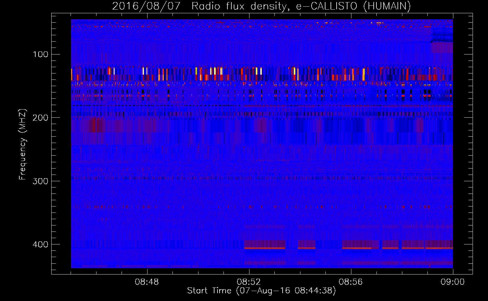The width and height of the screenshot is (488, 301).
Task: Click the 08:52 time tick label
Action: [249, 282]
